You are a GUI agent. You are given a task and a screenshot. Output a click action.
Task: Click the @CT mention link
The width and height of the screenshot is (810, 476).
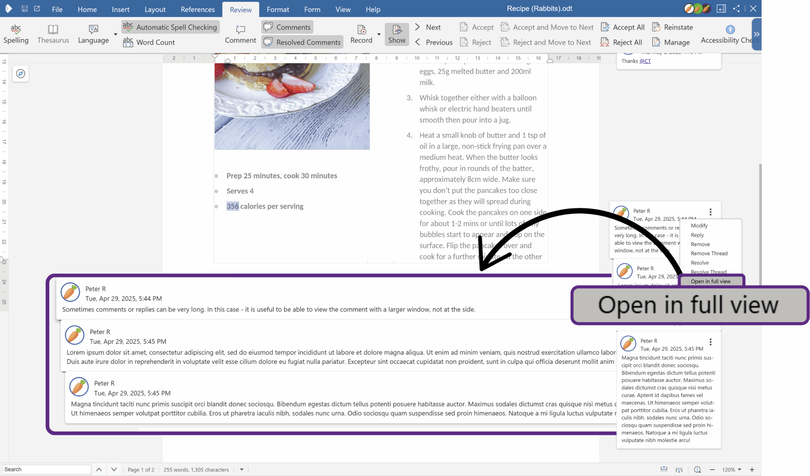645,61
